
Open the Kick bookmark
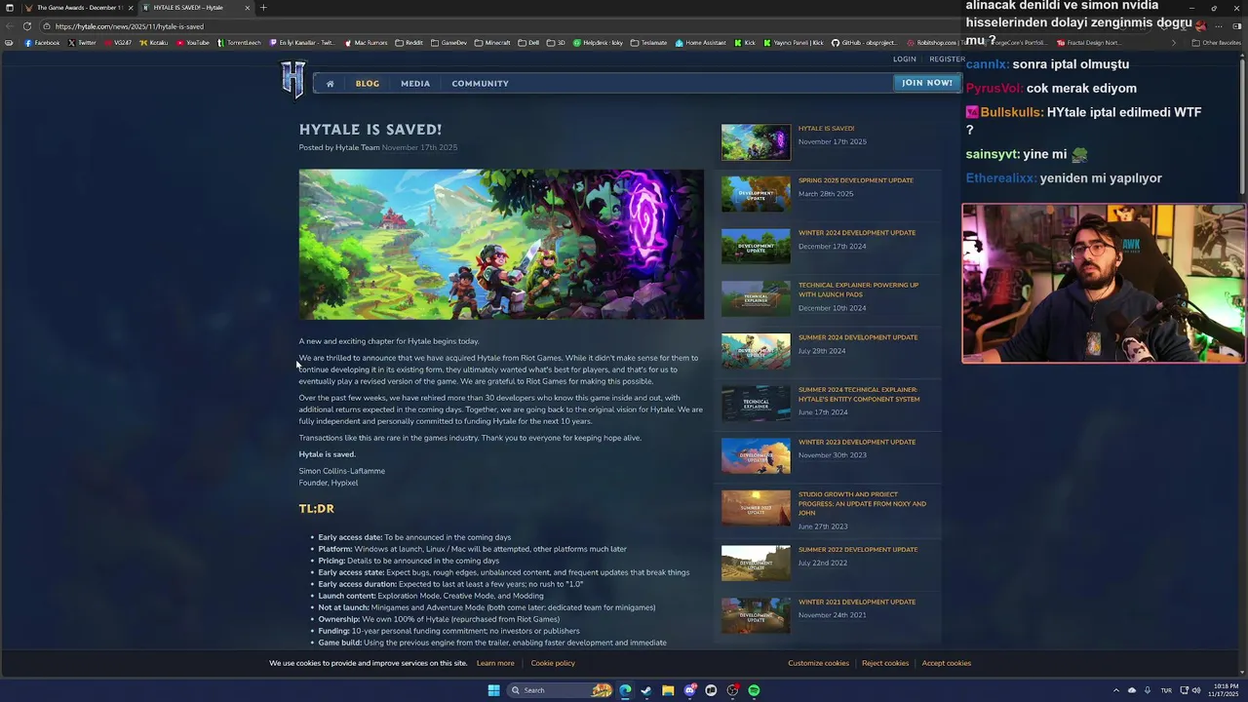[x=745, y=43]
